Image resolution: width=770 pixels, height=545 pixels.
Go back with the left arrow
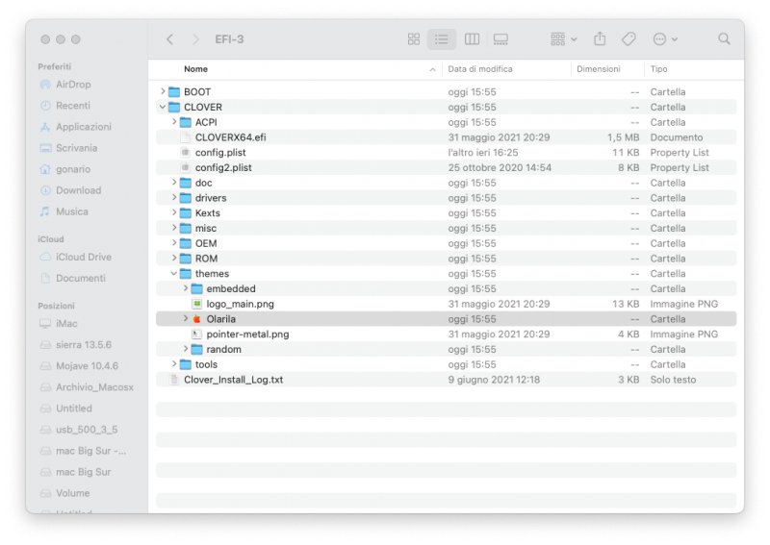tap(170, 39)
